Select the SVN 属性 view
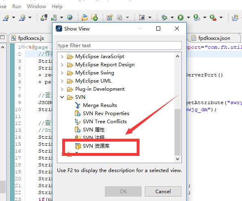 pos(94,130)
